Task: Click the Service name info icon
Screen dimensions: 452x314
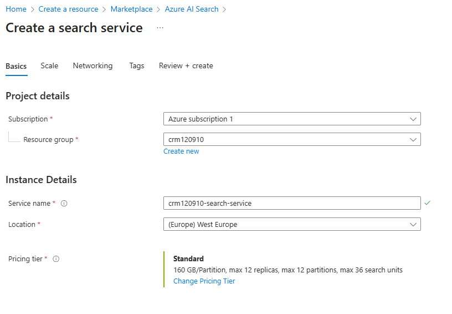Action: point(64,204)
